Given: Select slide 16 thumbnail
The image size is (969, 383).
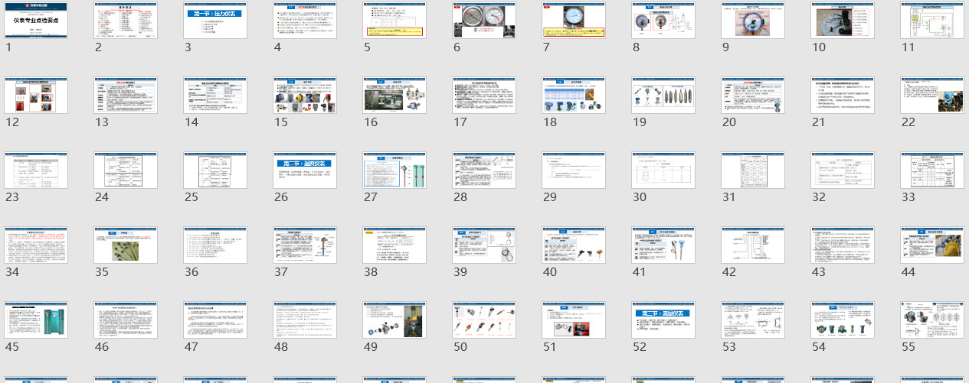Looking at the screenshot, I should click(x=394, y=96).
